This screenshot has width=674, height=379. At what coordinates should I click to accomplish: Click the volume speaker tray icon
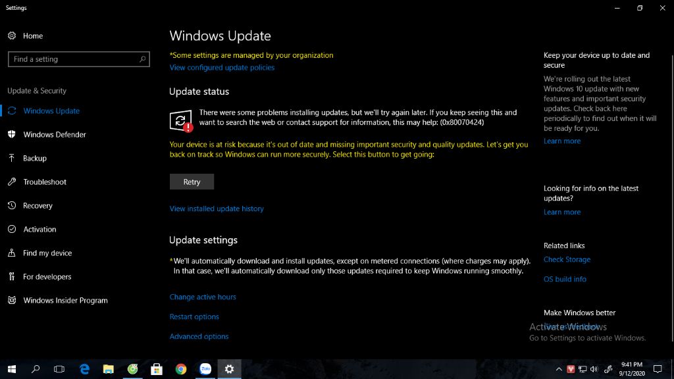tap(594, 369)
